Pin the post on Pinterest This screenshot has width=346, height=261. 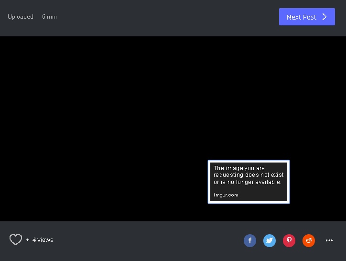pos(289,240)
